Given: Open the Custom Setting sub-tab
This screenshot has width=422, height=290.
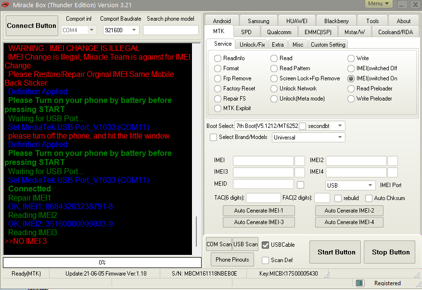Looking at the screenshot, I should point(328,45).
